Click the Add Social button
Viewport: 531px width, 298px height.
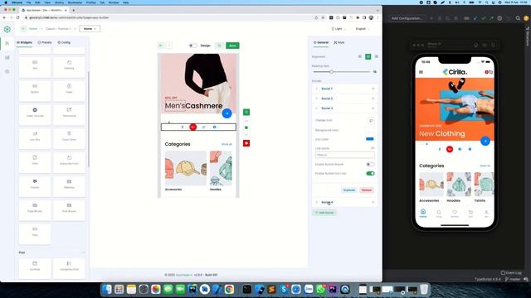(324, 213)
